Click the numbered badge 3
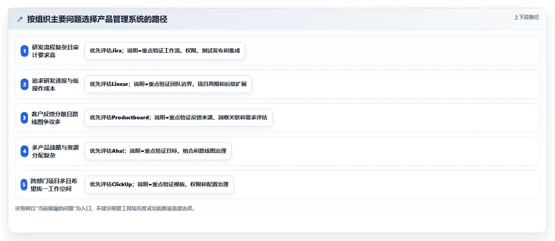 tap(25, 118)
